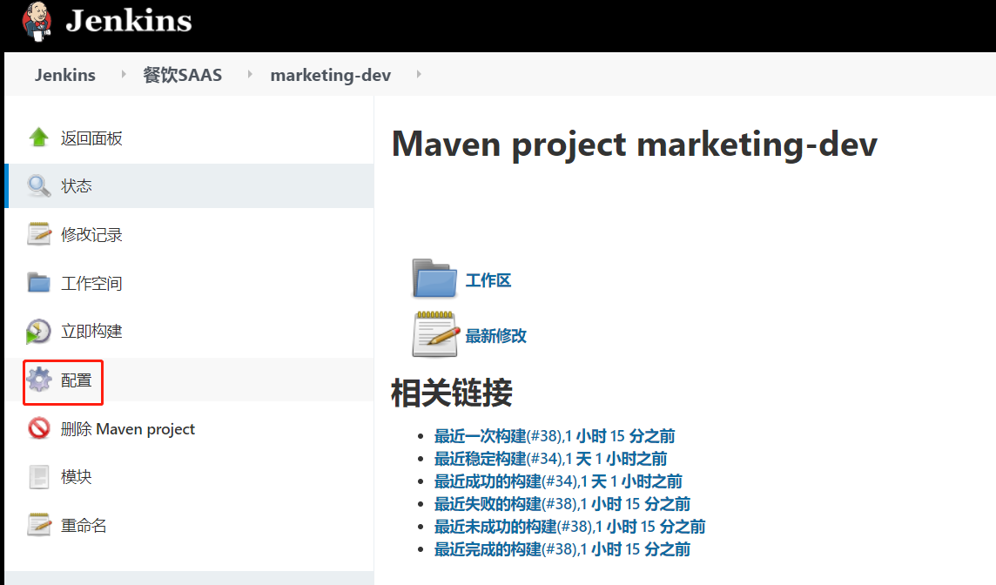Click the gear 配置 icon
Image resolution: width=996 pixels, height=585 pixels.
pyautogui.click(x=39, y=380)
